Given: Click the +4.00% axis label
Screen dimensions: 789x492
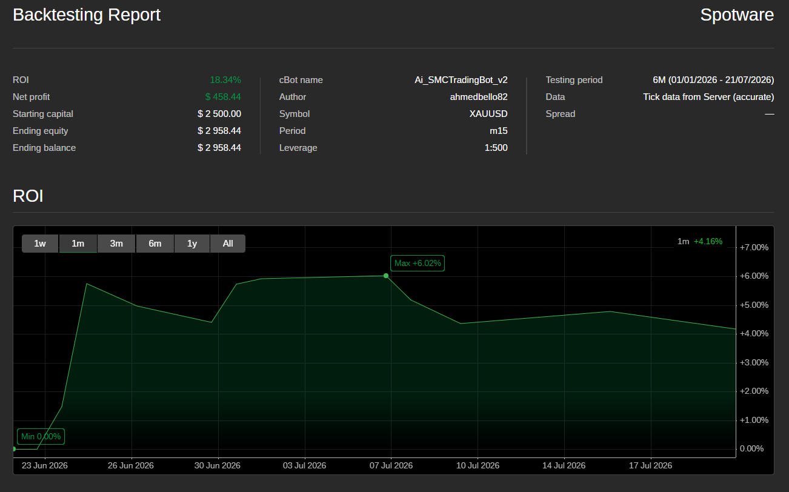Looking at the screenshot, I should pyautogui.click(x=754, y=333).
